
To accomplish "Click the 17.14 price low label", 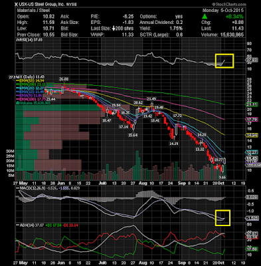I will 124,127.
